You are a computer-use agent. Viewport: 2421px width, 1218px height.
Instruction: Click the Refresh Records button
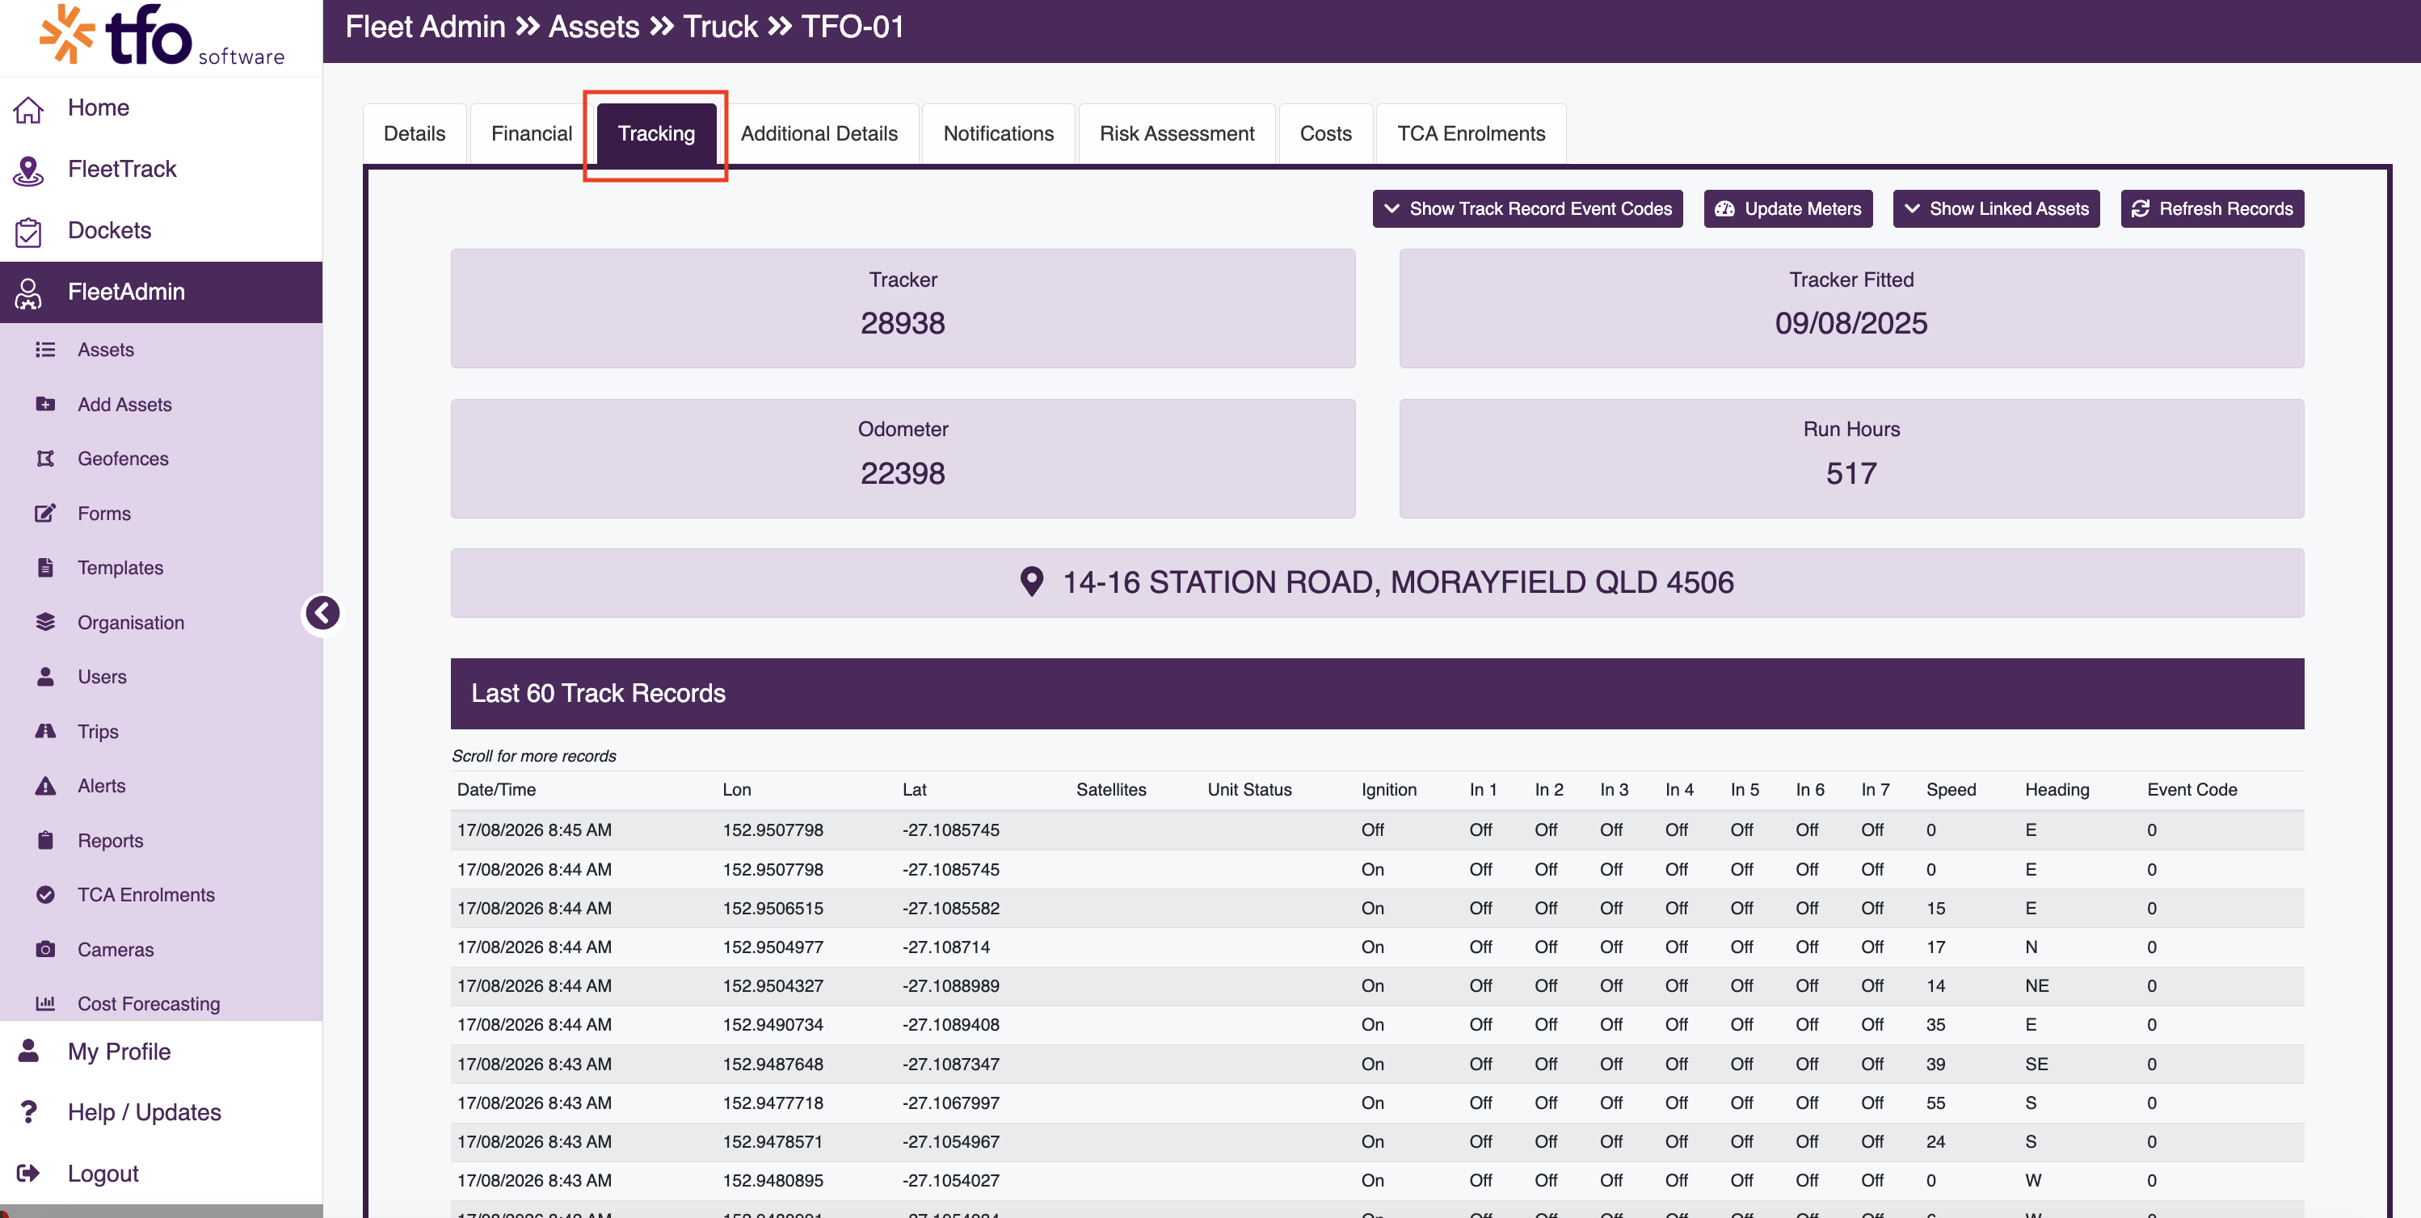pos(2213,208)
